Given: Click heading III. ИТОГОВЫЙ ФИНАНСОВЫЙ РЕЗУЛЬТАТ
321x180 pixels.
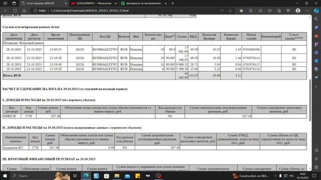Looking at the screenshot, I should coord(49,159).
